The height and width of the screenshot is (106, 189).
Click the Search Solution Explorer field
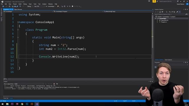click(170, 14)
